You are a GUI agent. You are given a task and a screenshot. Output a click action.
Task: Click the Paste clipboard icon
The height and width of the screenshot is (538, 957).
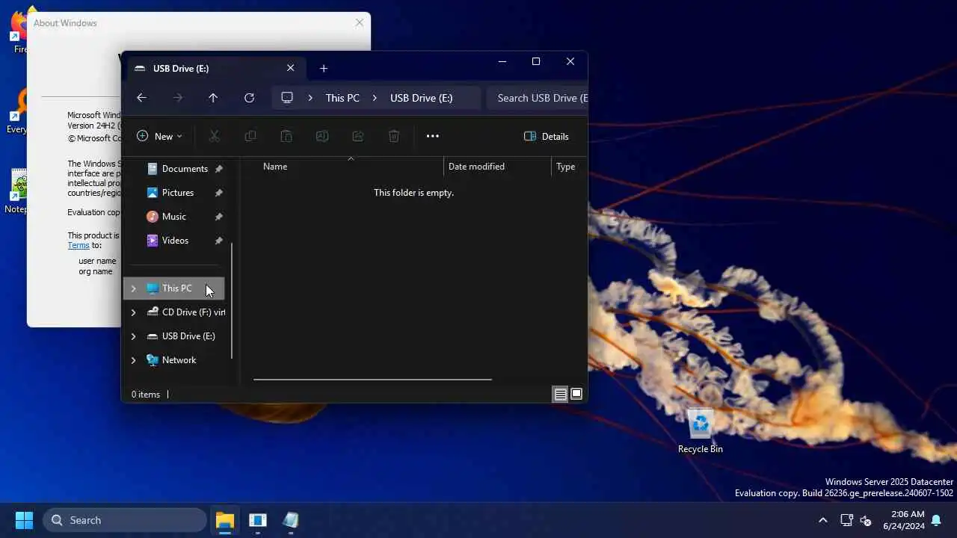point(286,136)
